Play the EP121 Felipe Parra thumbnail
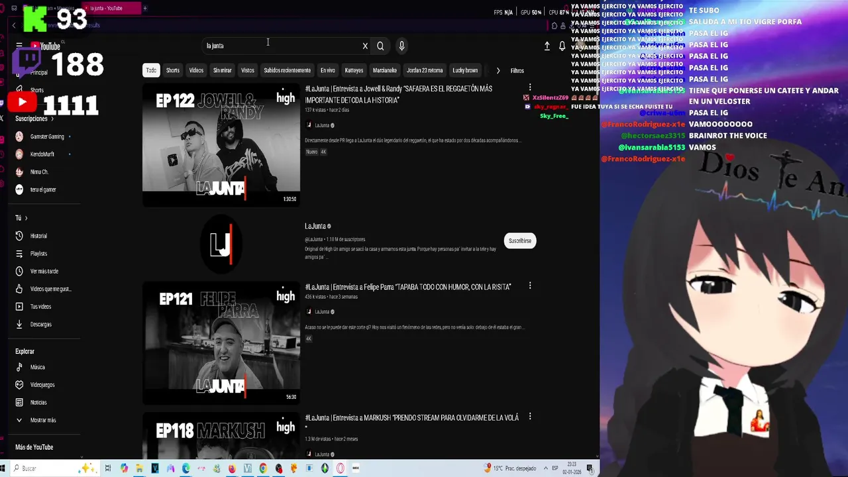The height and width of the screenshot is (477, 848). 221,342
